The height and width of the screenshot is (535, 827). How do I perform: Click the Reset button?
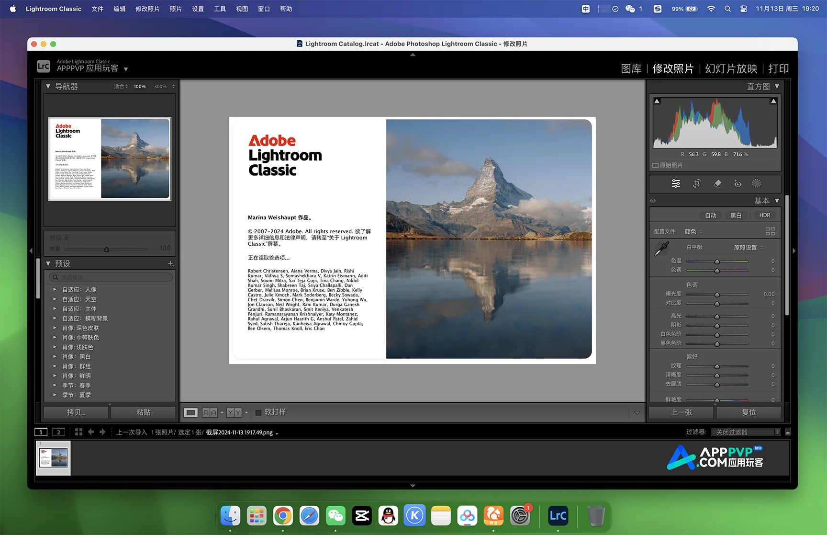[x=749, y=412]
